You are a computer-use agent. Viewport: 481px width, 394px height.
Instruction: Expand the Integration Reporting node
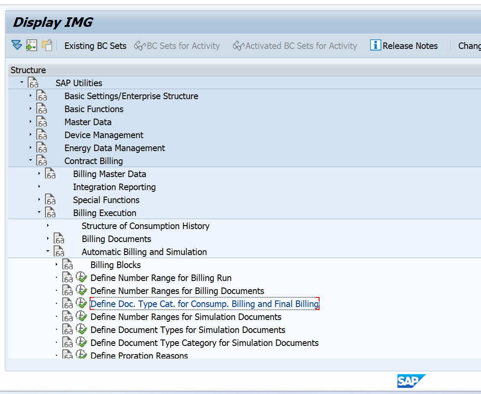click(39, 186)
